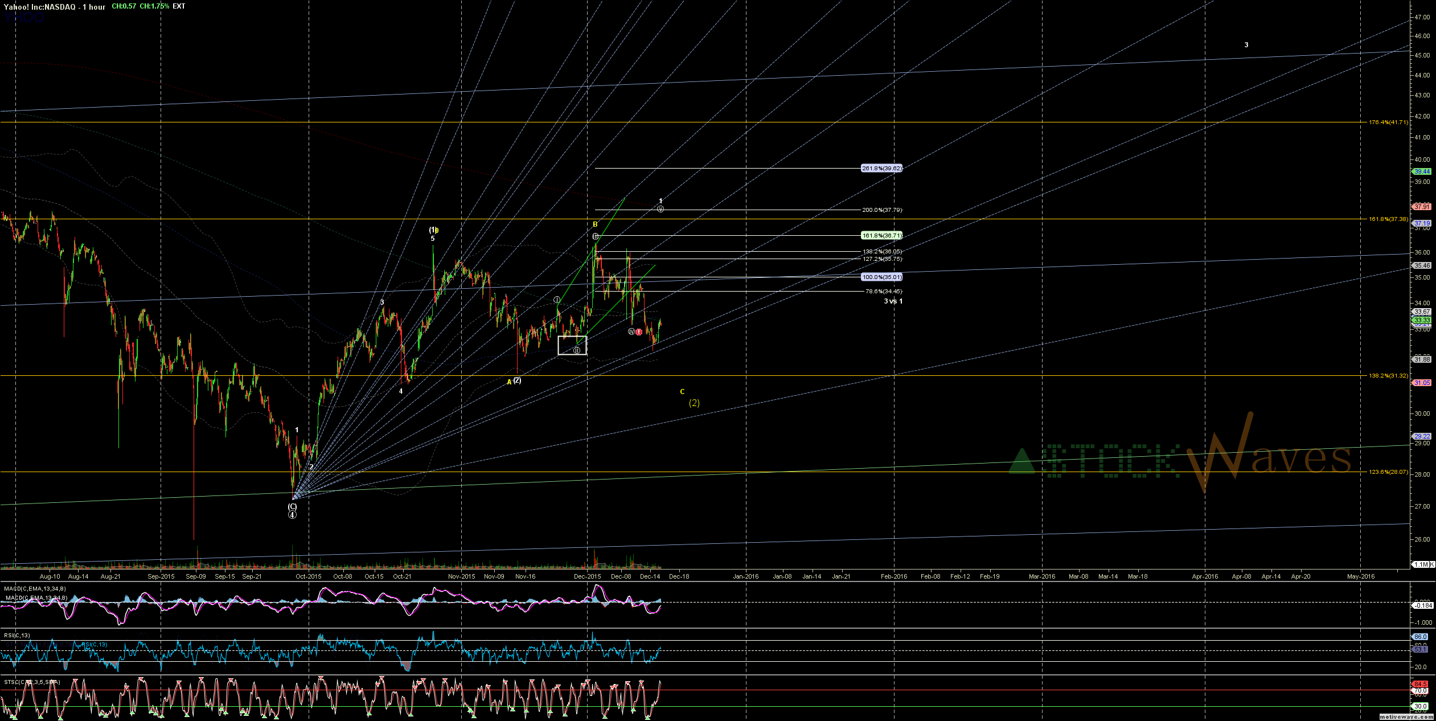Click the RSI(C,13) indicator label

pos(17,636)
